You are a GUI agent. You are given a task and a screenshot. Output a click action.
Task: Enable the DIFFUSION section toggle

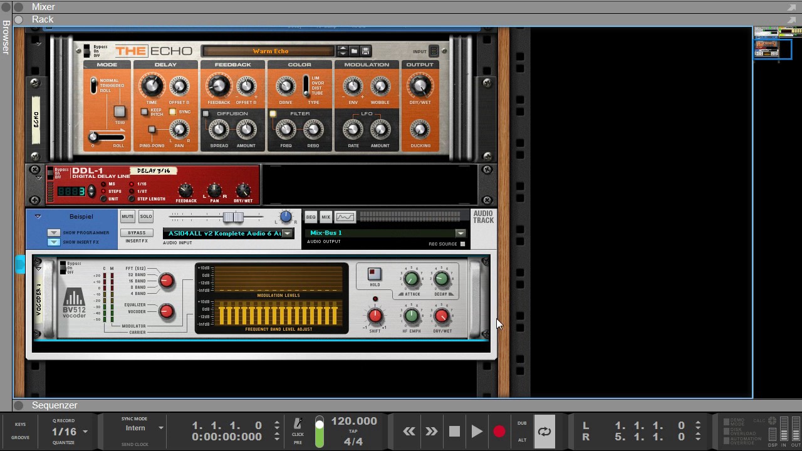206,114
